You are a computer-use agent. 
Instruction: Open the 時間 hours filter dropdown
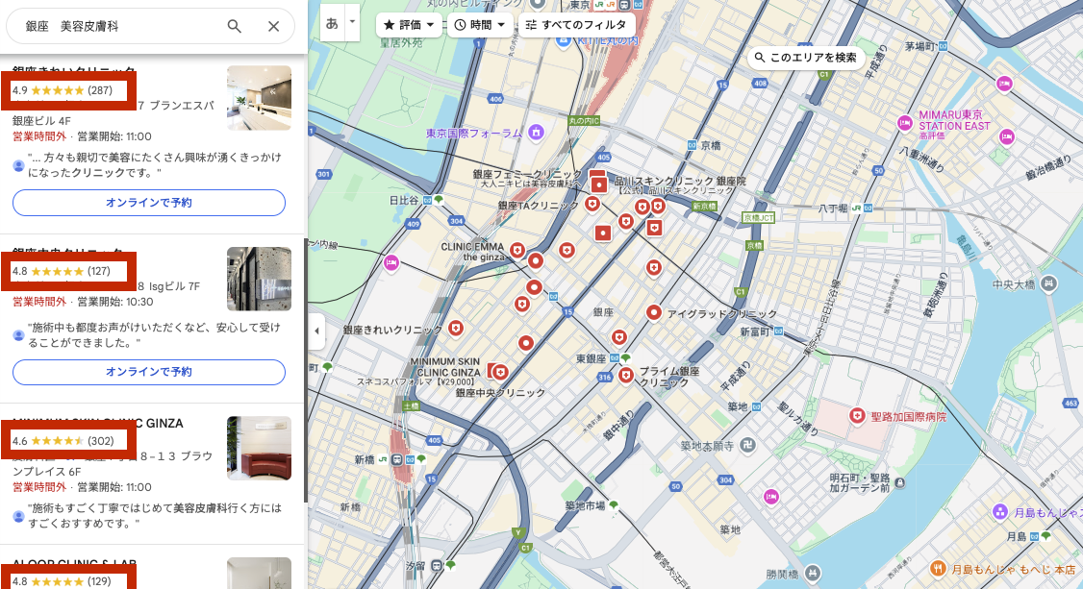[x=480, y=25]
